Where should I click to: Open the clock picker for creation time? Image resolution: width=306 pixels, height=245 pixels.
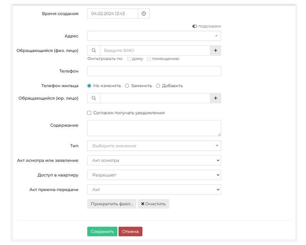[144, 14]
